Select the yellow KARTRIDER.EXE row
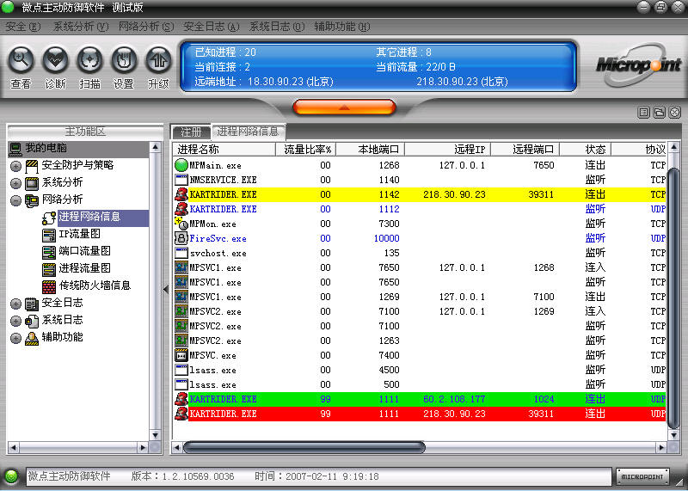 pyautogui.click(x=420, y=194)
